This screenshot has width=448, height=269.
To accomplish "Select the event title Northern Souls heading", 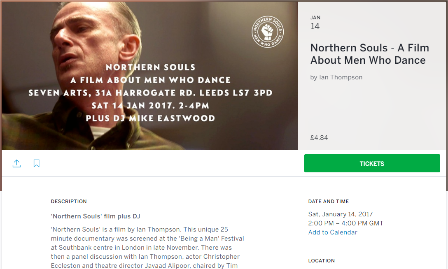I will pyautogui.click(x=370, y=54).
